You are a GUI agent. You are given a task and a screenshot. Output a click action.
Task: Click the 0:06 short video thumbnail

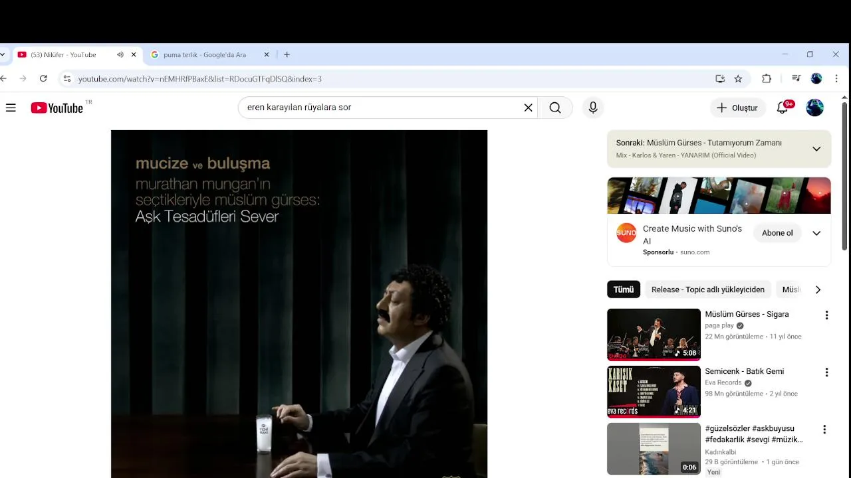click(x=654, y=449)
